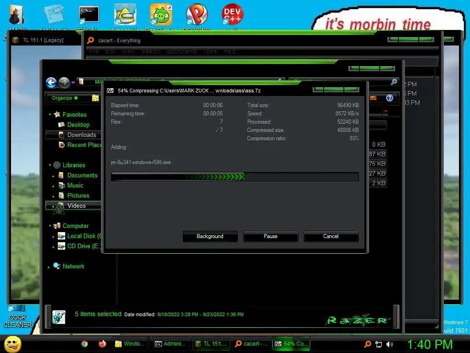Viewport: 470px width, 353px height.
Task: Expand the Libraries group in Explorer sidebar
Action: pyautogui.click(x=50, y=165)
